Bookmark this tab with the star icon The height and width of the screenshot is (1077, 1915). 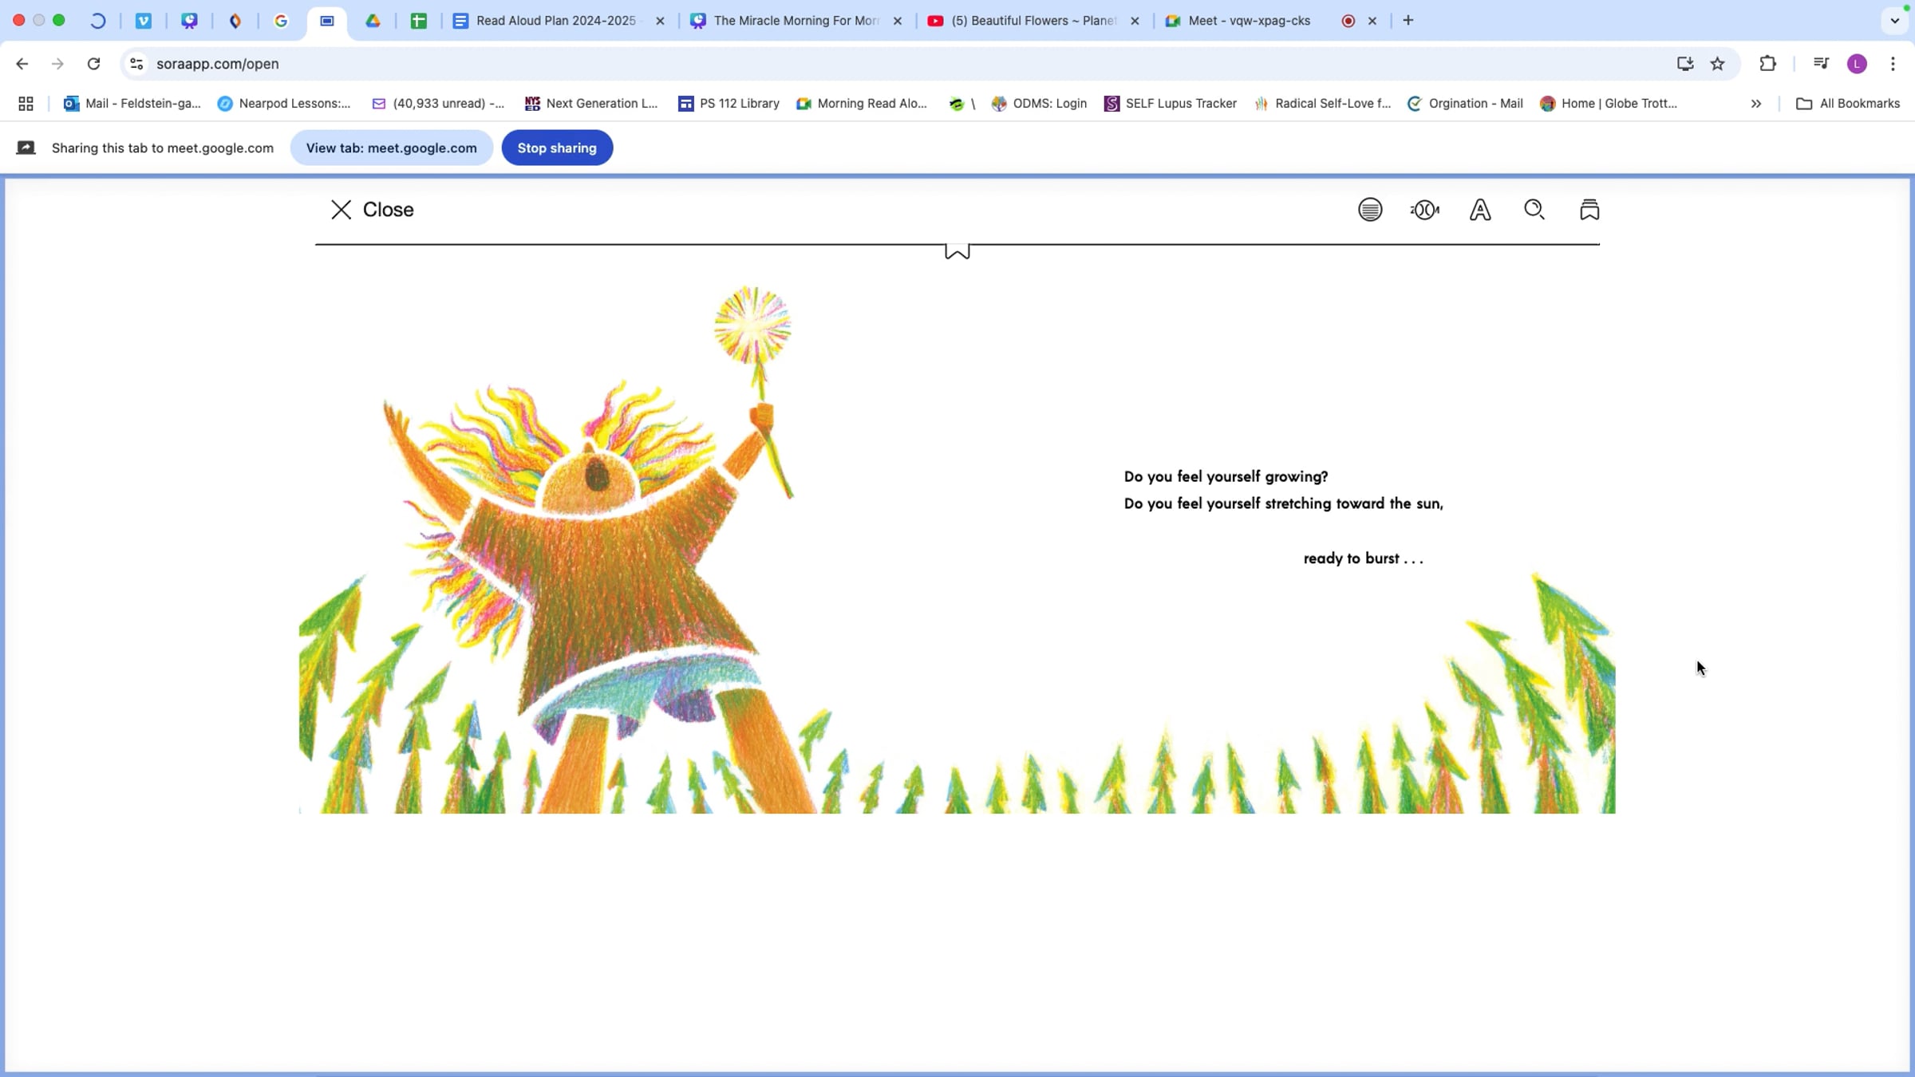coord(1718,64)
